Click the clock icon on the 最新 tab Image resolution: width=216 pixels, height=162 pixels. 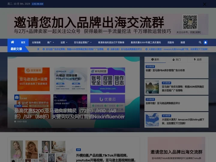point(152,59)
